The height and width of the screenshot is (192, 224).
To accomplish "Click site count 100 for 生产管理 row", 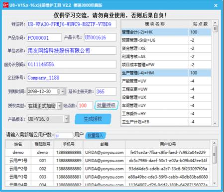I will (x=200, y=73).
